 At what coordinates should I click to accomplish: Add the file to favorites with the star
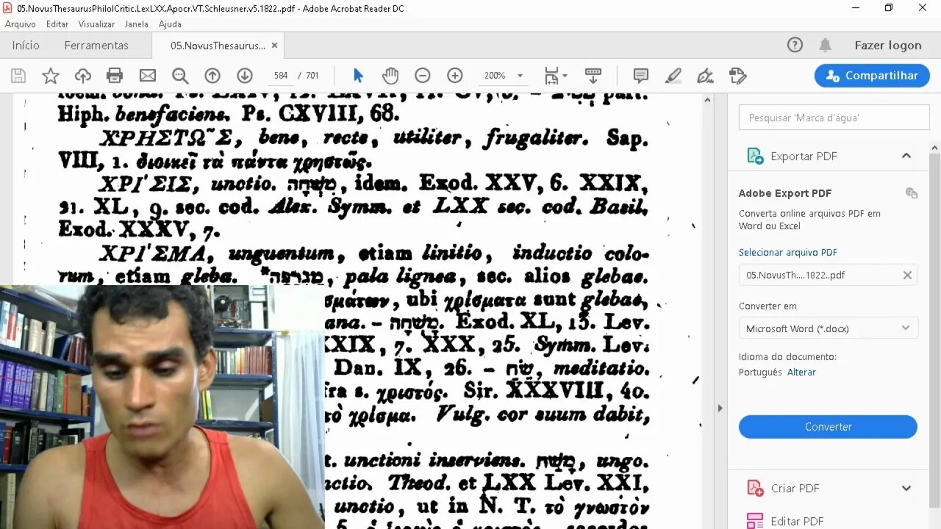[x=51, y=76]
